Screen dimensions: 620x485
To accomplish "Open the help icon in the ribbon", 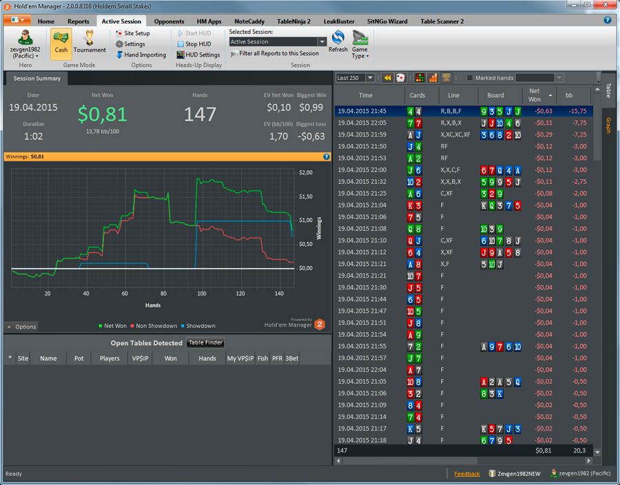I will point(608,20).
